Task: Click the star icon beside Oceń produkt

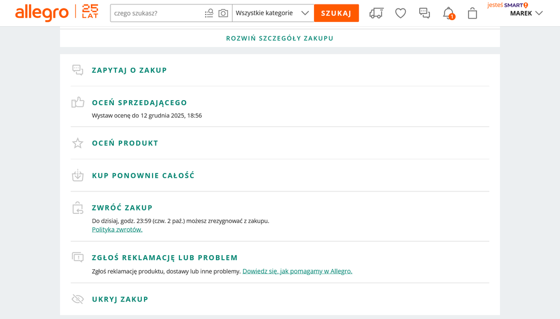Action: coord(78,143)
